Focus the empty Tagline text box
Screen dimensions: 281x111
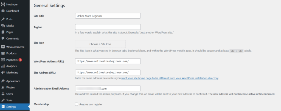pos(108,27)
